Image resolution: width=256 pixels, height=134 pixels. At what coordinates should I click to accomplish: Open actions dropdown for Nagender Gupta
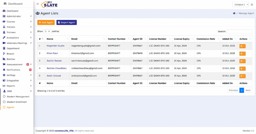242,46
